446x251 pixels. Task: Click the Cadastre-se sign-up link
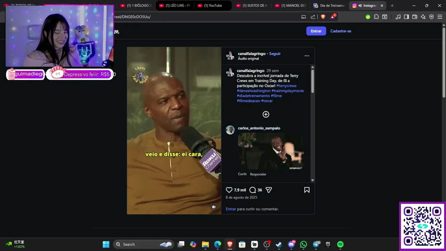point(341,31)
